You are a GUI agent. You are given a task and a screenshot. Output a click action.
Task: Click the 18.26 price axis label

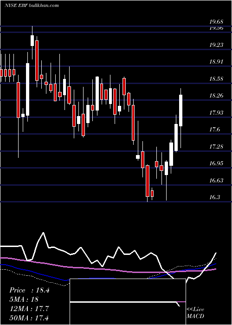click(216, 96)
